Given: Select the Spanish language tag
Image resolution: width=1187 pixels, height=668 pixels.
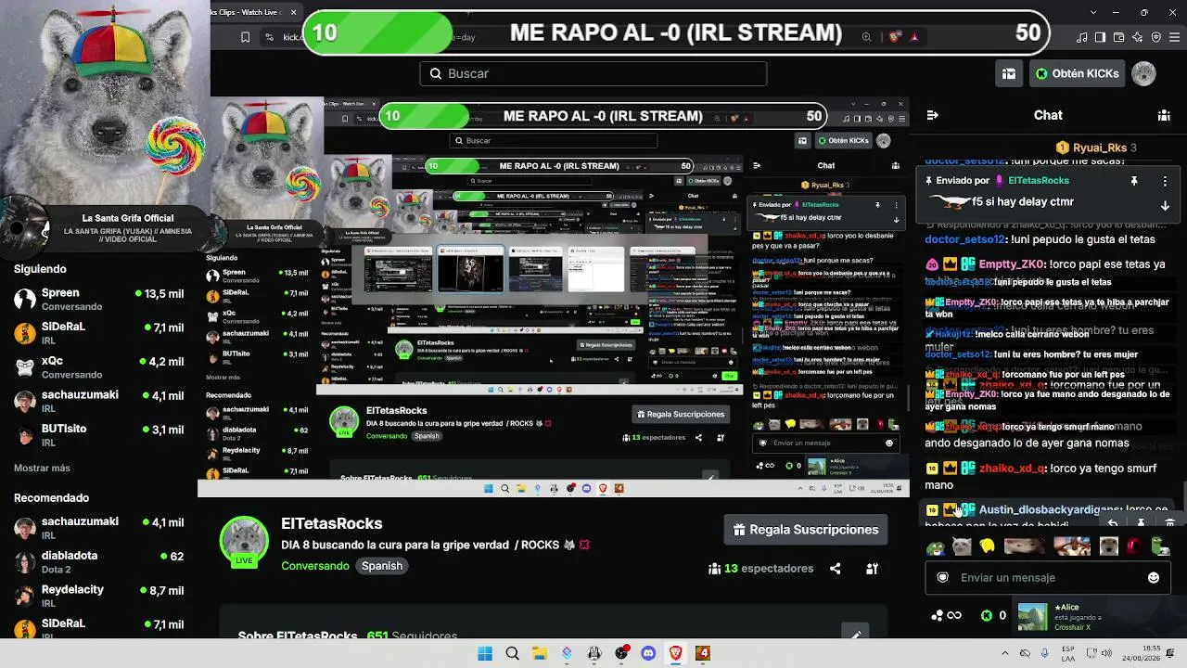Looking at the screenshot, I should [x=382, y=566].
